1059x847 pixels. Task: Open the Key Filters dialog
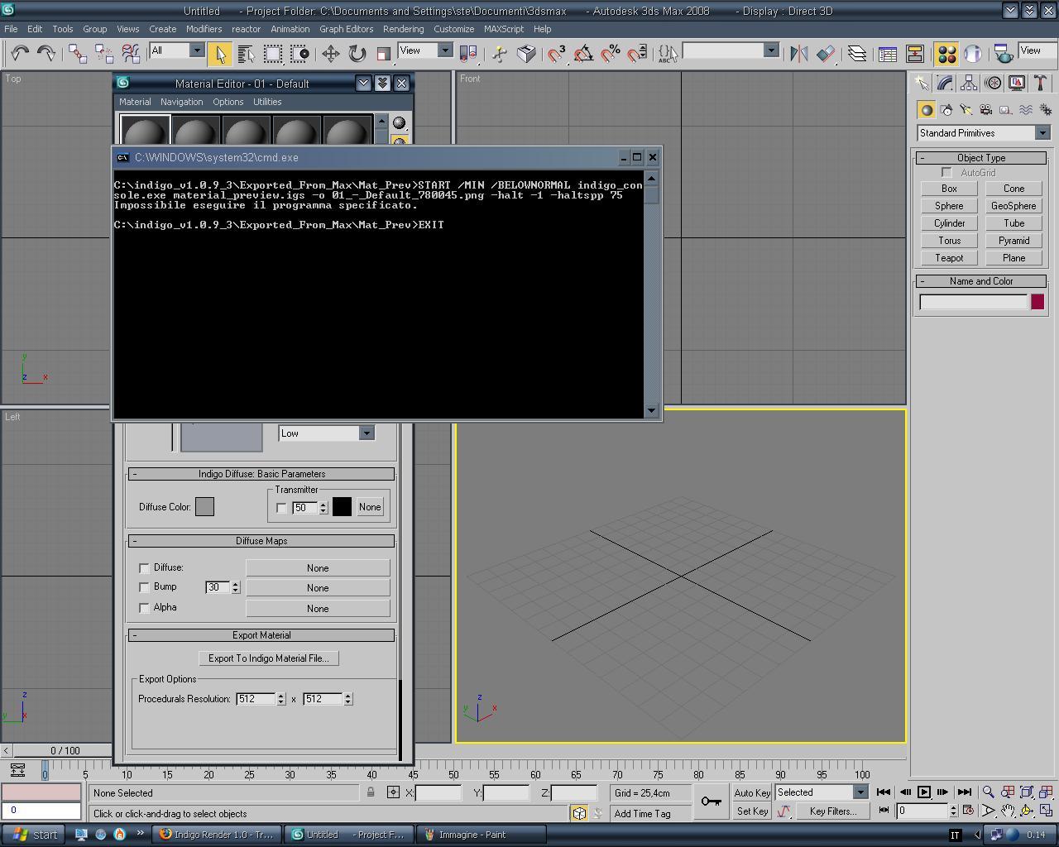pyautogui.click(x=833, y=811)
